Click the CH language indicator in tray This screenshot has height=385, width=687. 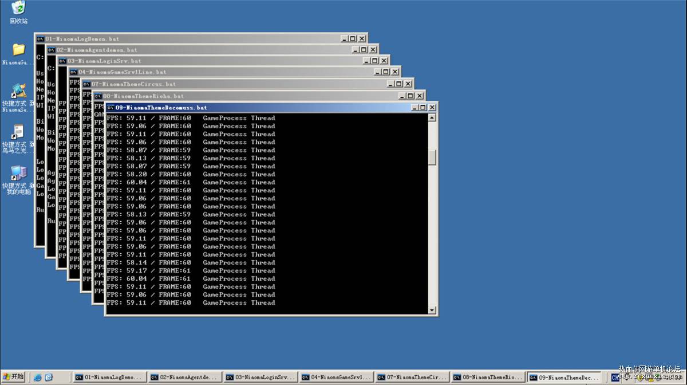(615, 378)
